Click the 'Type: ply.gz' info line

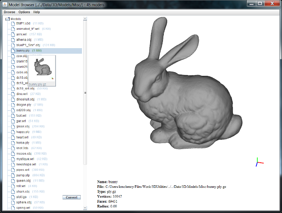(x=107, y=192)
